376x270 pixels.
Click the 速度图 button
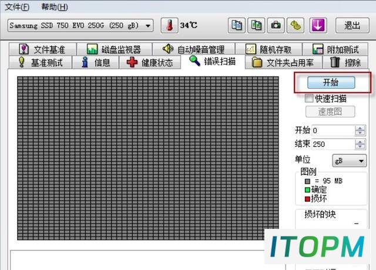(x=330, y=112)
